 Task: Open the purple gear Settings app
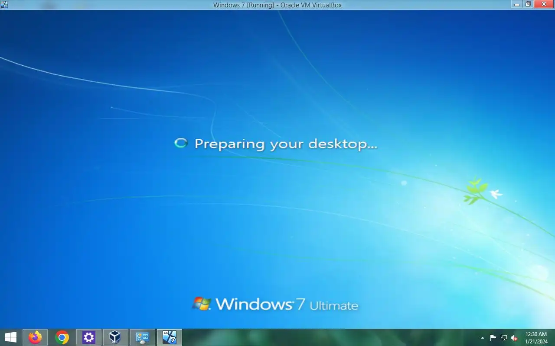pos(89,337)
